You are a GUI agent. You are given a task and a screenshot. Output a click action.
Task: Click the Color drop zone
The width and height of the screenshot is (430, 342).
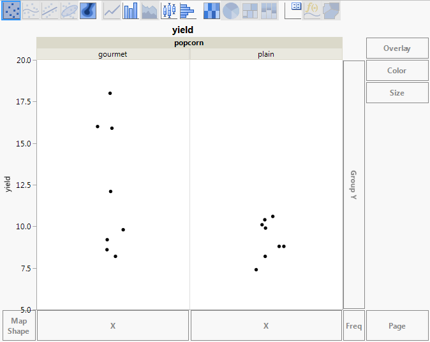(397, 71)
